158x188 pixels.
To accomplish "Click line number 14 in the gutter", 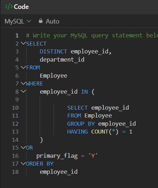I will 15,140.
